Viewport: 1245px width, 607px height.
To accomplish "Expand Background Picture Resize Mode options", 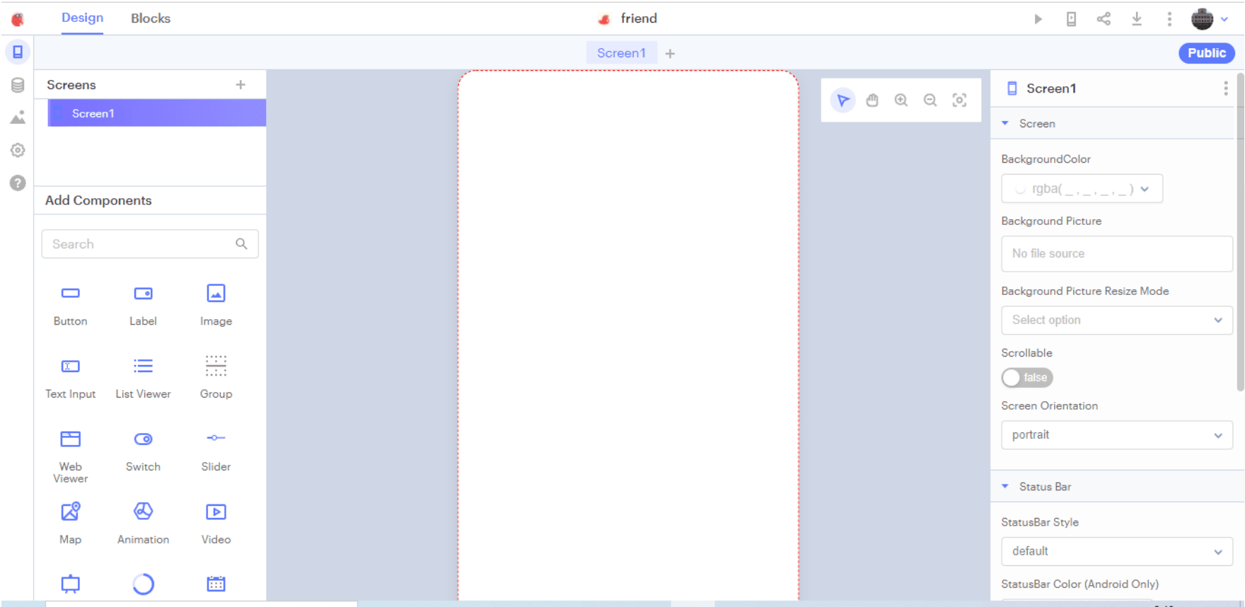I will coord(1116,320).
